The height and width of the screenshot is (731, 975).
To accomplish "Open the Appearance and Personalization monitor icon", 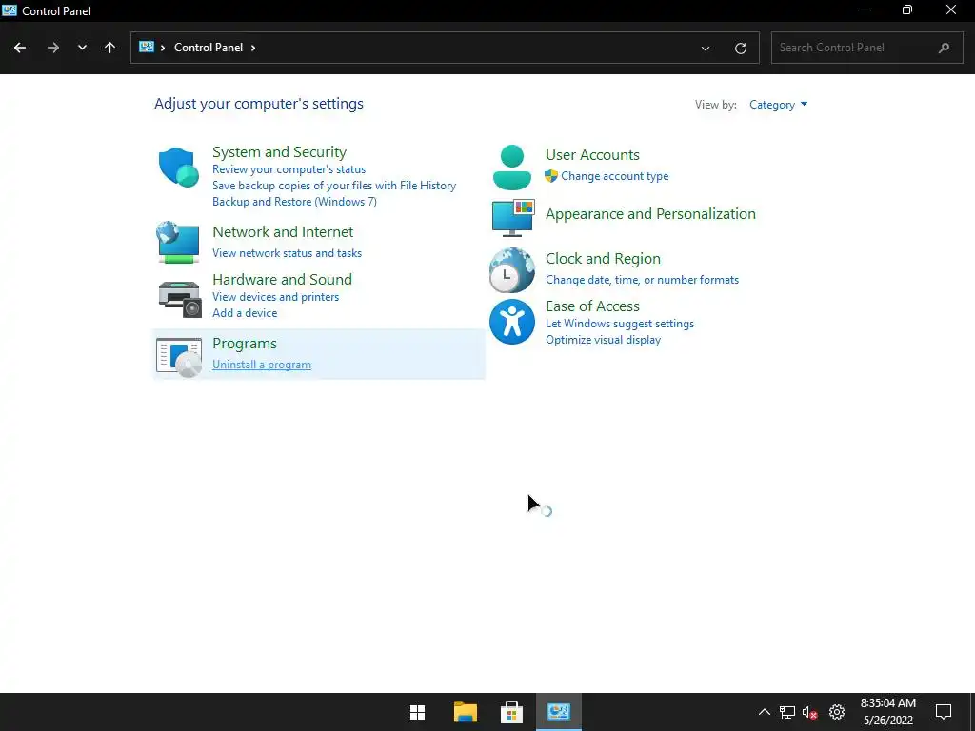I will [x=513, y=218].
